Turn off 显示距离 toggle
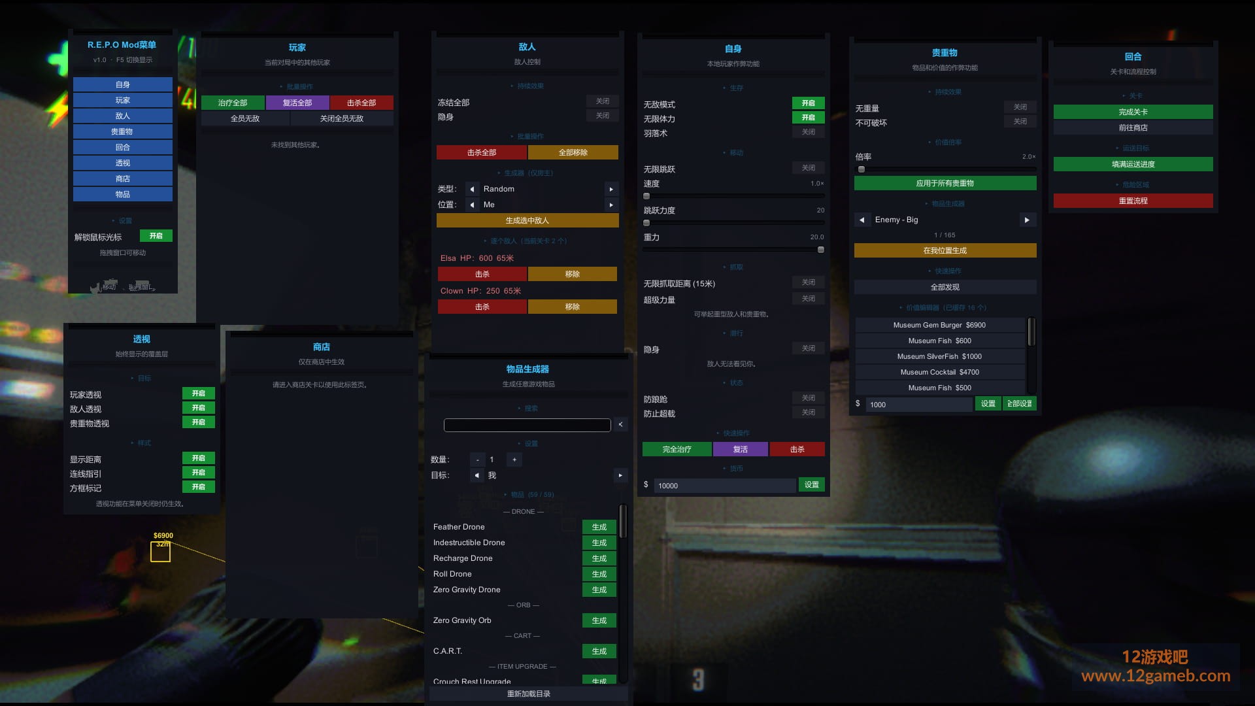Image resolution: width=1255 pixels, height=706 pixels. coord(199,458)
